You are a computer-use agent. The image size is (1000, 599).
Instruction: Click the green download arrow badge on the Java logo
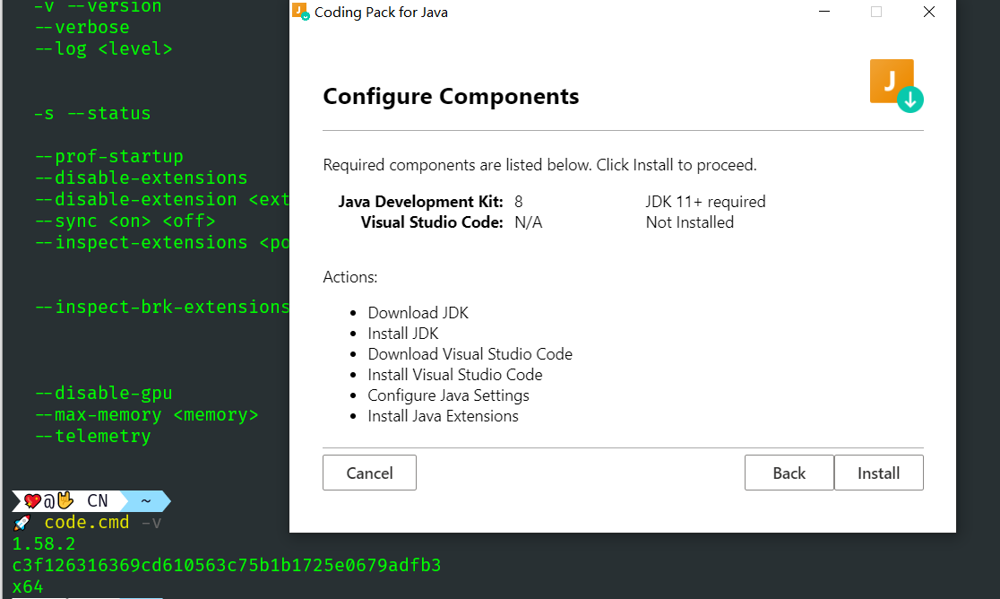pyautogui.click(x=910, y=100)
